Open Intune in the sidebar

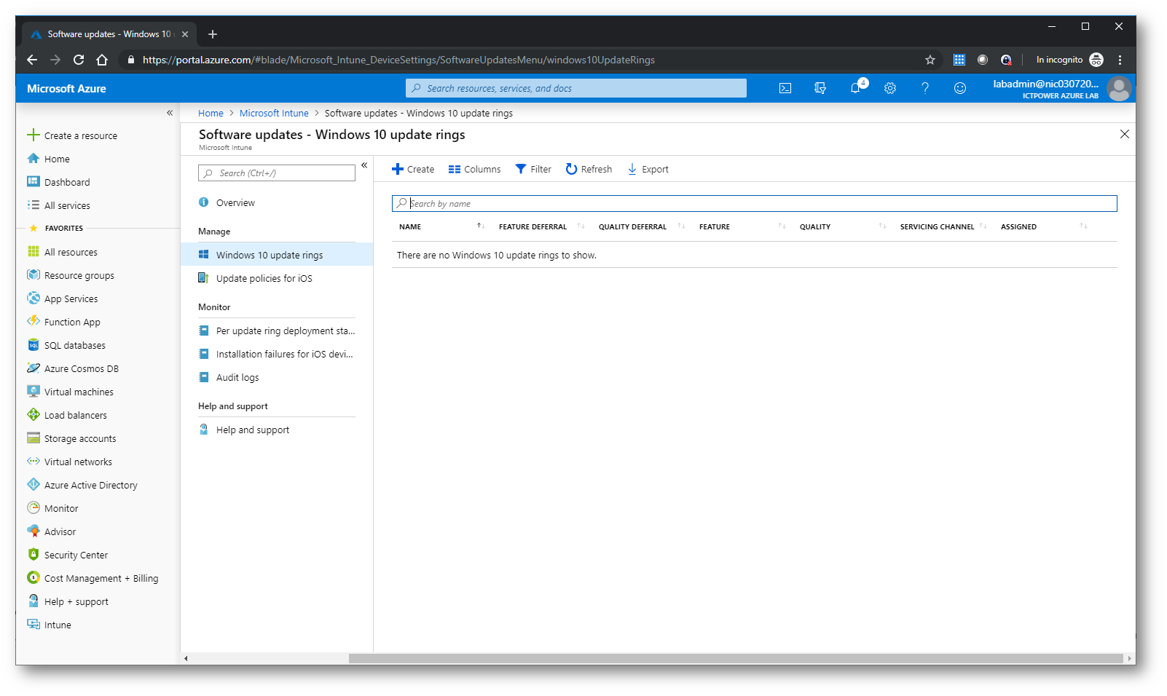50,625
